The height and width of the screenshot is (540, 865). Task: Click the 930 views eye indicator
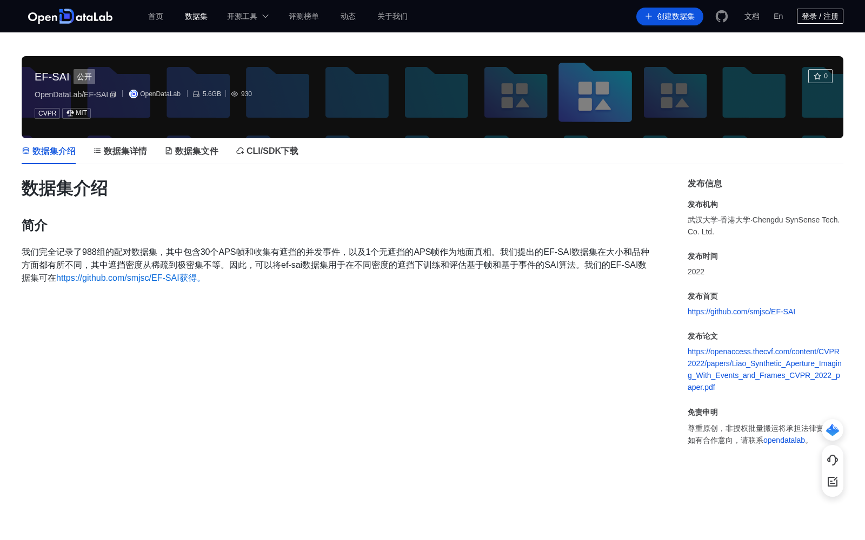[242, 94]
